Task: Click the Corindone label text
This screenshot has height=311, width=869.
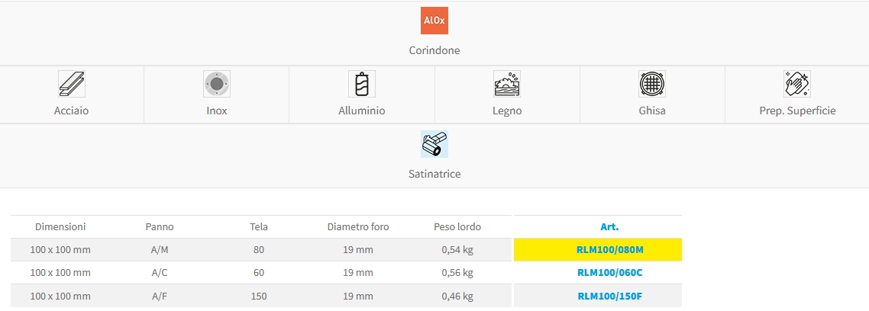Action: (434, 50)
